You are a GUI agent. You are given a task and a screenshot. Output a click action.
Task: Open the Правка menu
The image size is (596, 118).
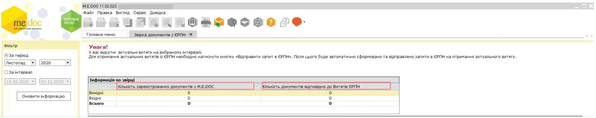tap(105, 13)
